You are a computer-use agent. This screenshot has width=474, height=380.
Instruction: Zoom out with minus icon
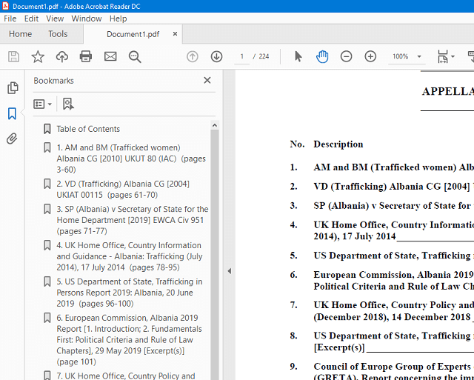tap(346, 56)
